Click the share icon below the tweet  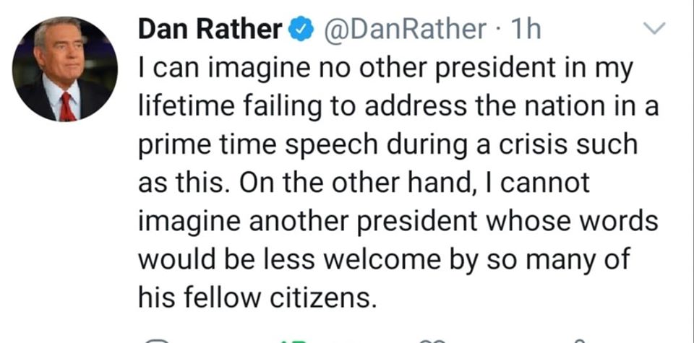(578, 340)
